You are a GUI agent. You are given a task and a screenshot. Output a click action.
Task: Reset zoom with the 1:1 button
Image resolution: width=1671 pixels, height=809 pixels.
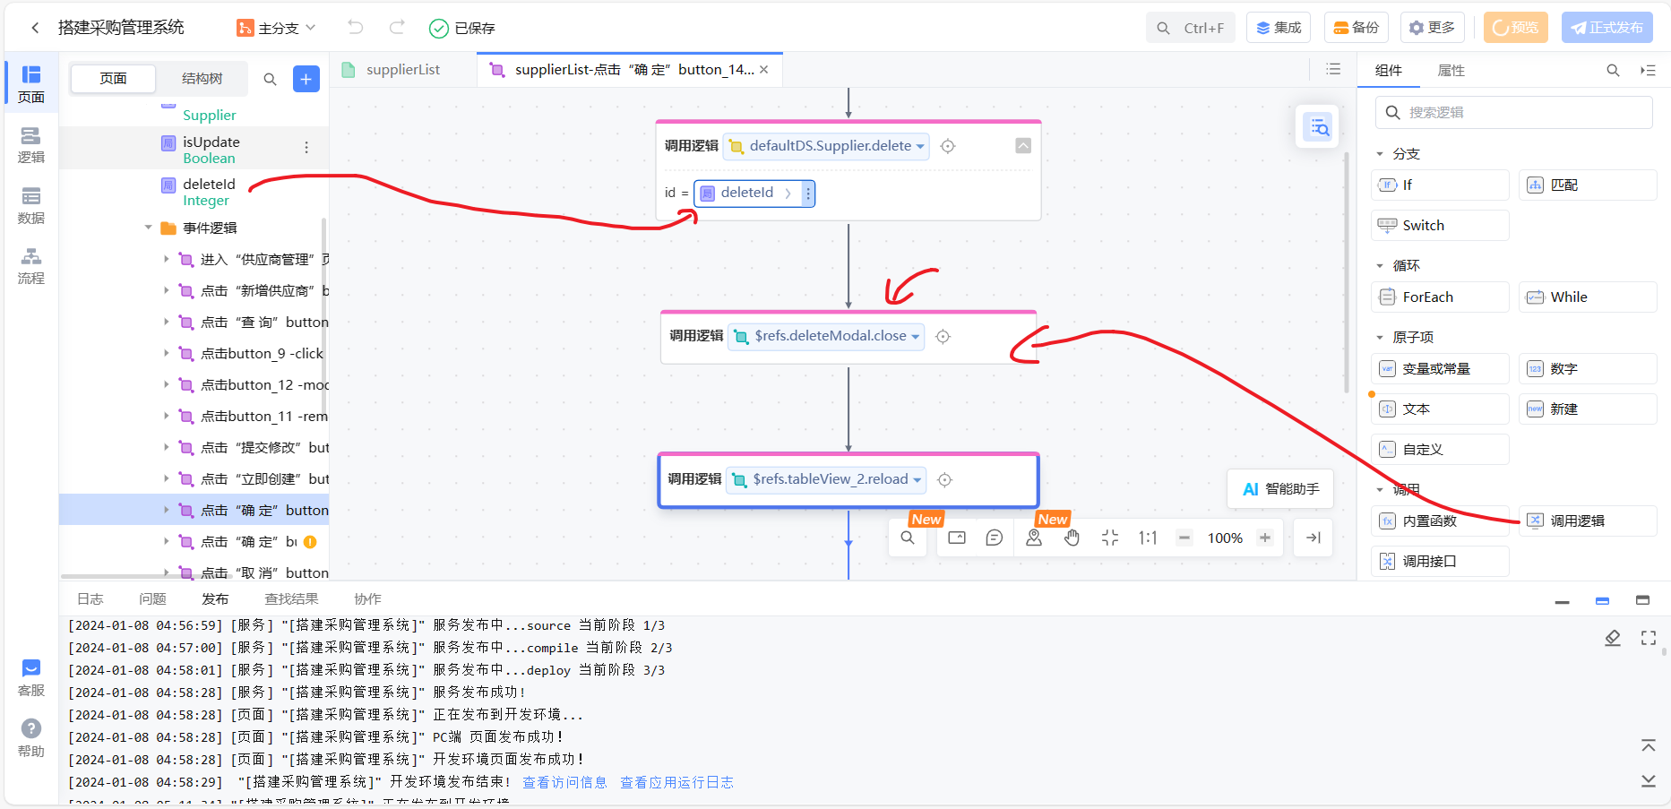coord(1148,538)
